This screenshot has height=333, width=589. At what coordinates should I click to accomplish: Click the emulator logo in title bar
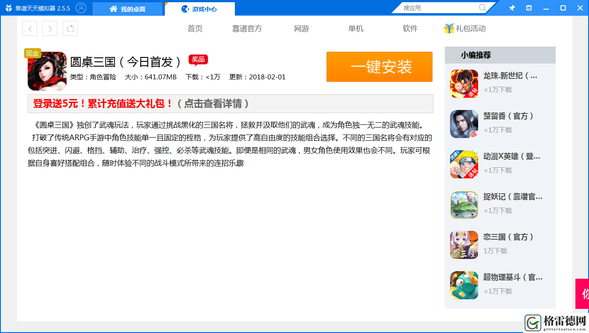coord(8,8)
